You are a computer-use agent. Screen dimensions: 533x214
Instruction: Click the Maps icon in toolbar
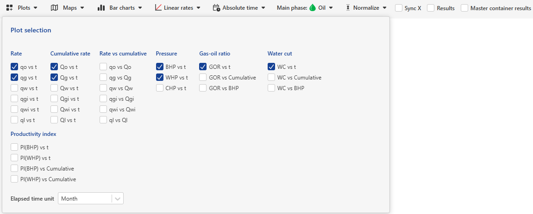[x=55, y=8]
